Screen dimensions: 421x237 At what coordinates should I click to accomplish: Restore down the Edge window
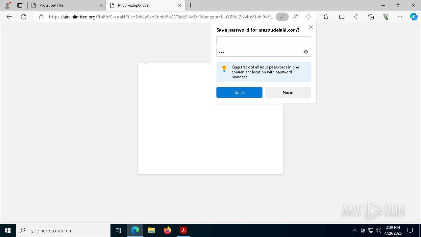(x=398, y=5)
